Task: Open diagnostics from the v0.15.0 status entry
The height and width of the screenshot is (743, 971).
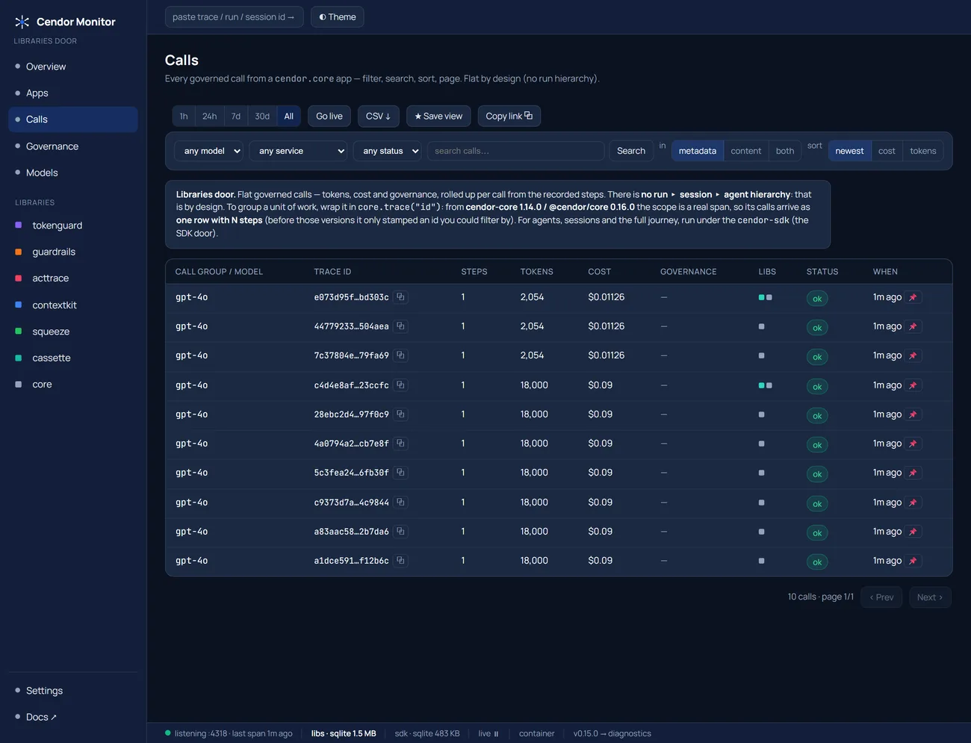Action: [x=612, y=733]
